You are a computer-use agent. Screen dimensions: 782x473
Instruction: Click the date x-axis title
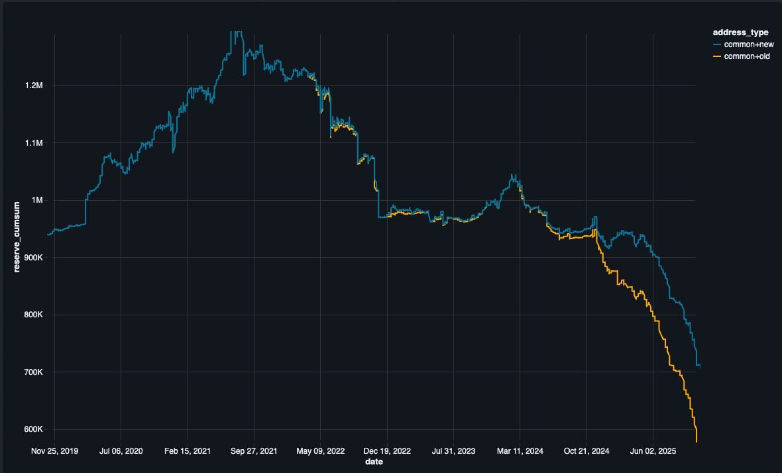[374, 462]
